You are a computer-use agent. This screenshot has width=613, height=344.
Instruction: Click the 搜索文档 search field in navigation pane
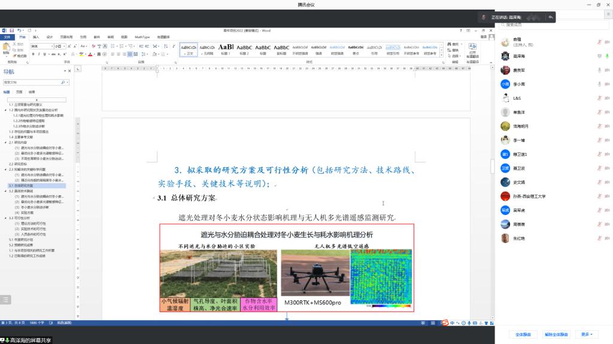pos(34,82)
